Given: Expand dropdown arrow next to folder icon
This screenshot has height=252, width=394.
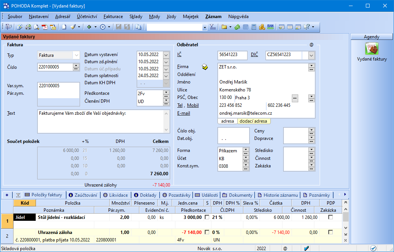Looking at the screenshot, I should pos(230,27).
